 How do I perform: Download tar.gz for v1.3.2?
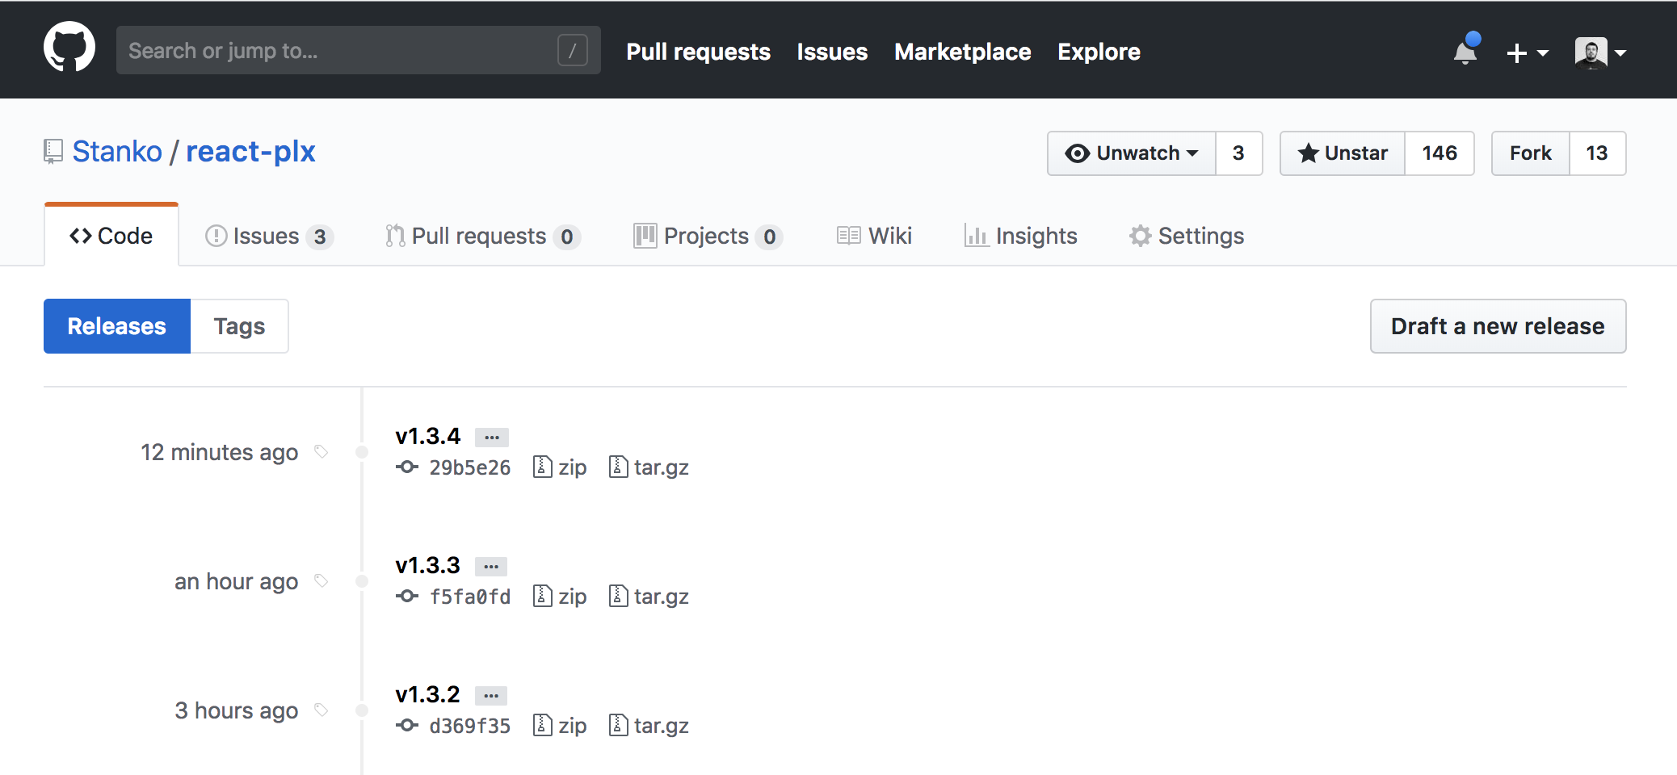click(649, 726)
